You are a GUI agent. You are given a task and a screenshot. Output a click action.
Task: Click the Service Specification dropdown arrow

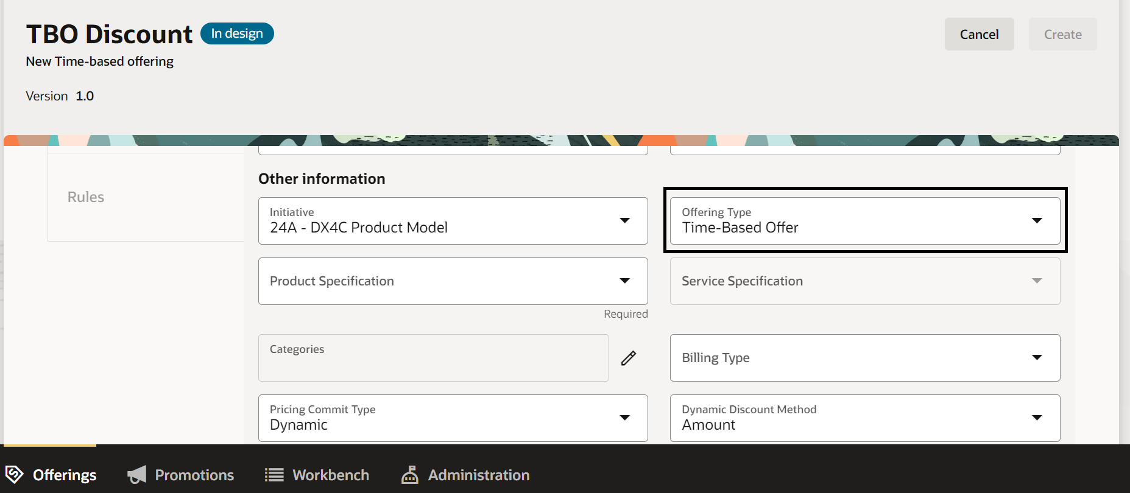[x=1037, y=281]
